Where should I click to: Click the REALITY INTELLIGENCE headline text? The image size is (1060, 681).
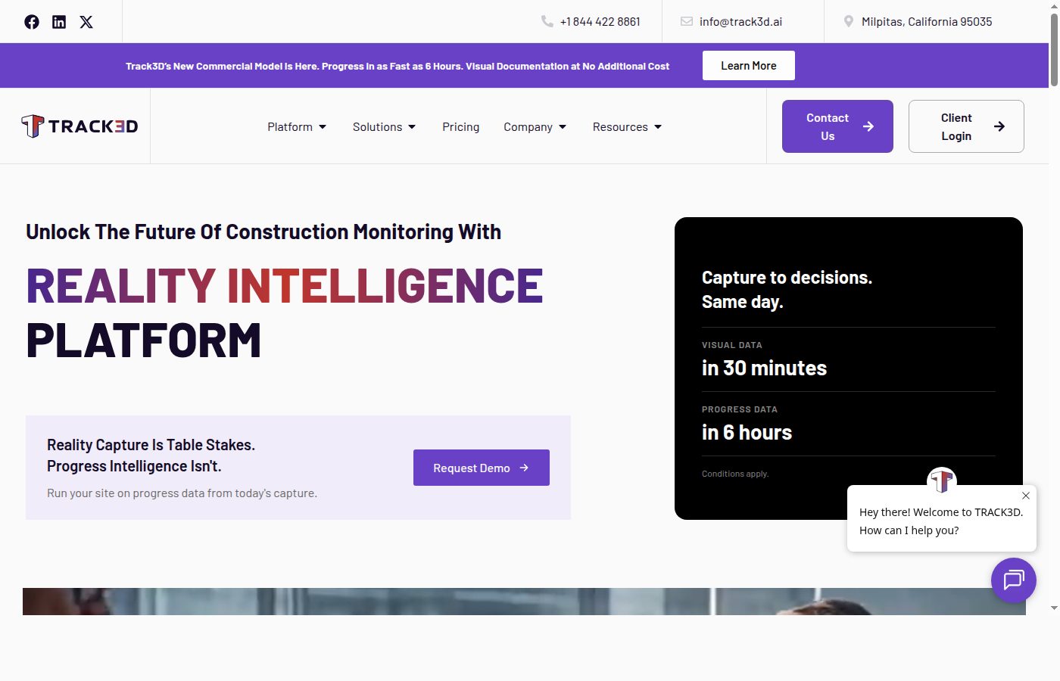pyautogui.click(x=285, y=285)
